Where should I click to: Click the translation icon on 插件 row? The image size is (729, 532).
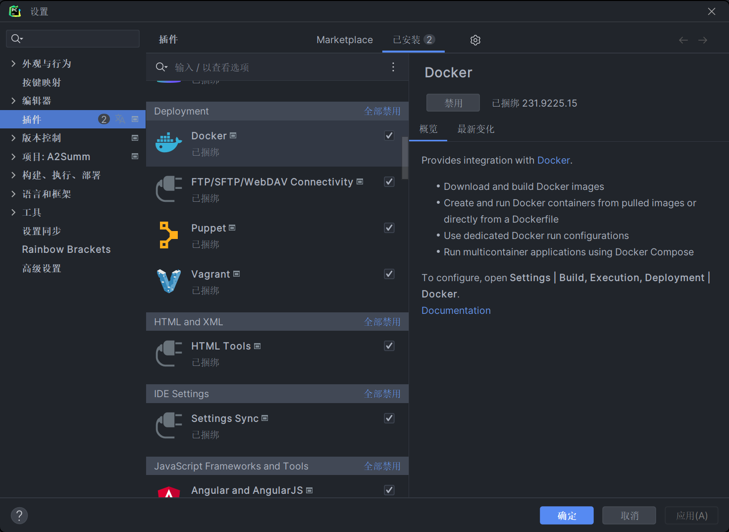120,119
